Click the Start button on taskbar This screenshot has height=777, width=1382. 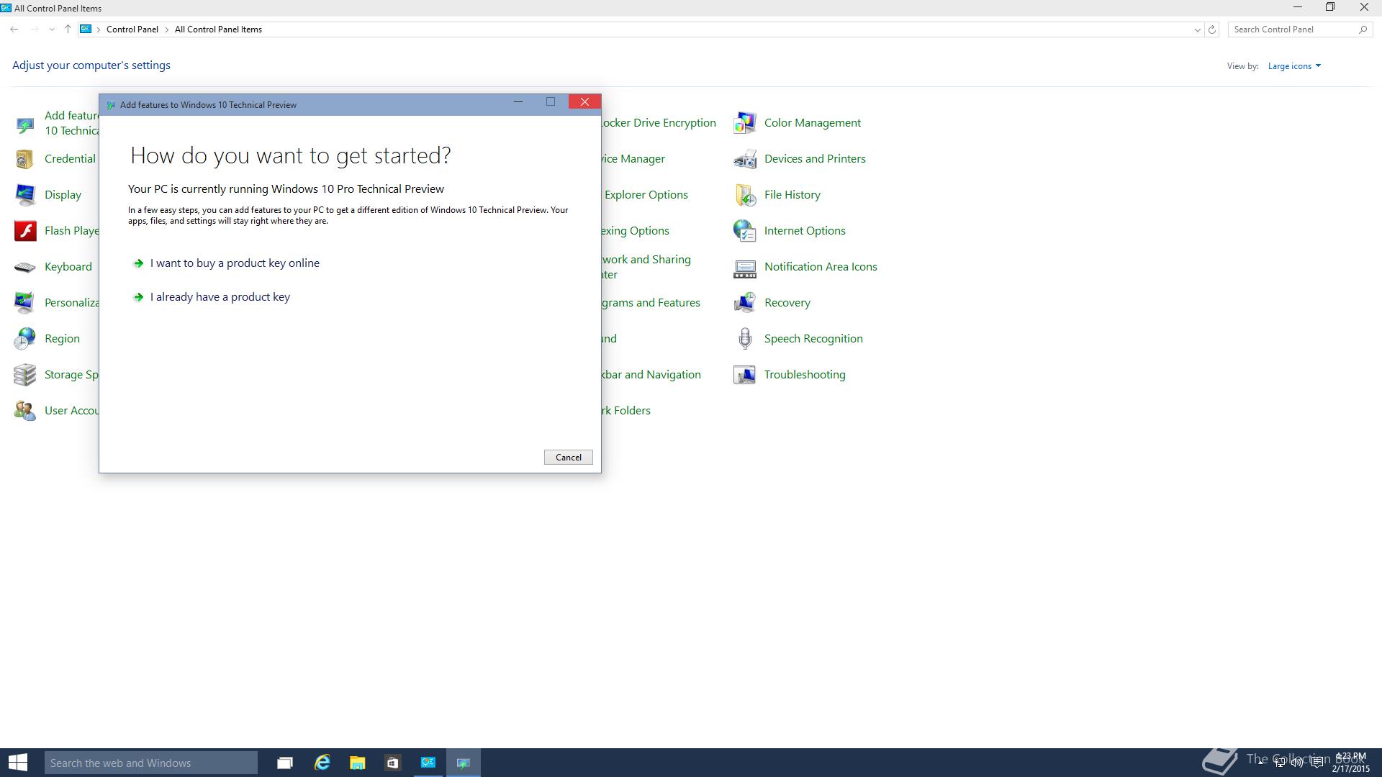pyautogui.click(x=18, y=763)
